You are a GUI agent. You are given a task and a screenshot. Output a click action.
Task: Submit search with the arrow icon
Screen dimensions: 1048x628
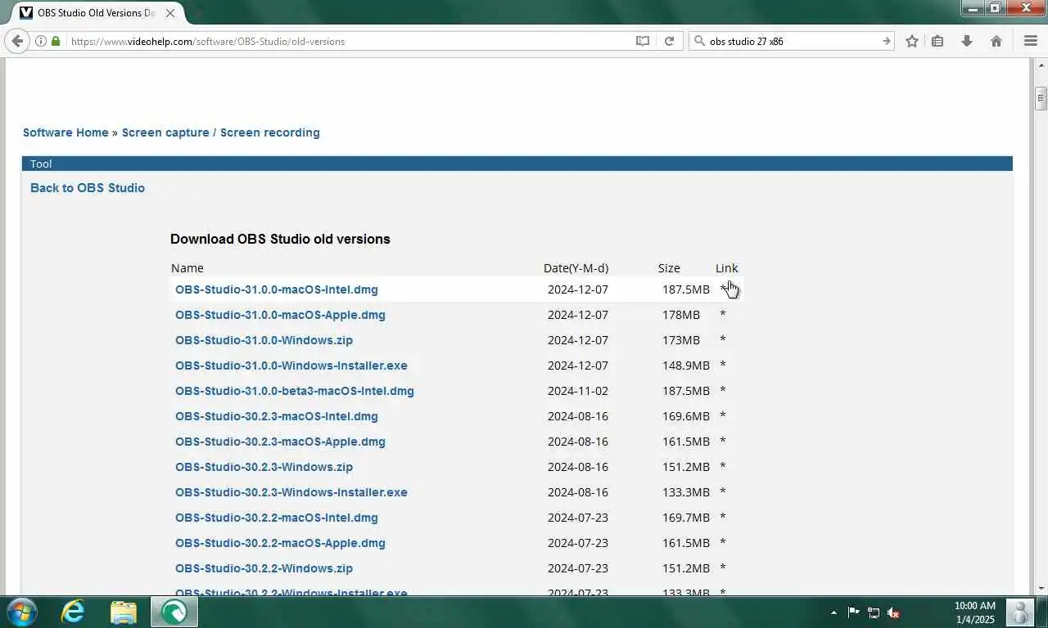(886, 41)
